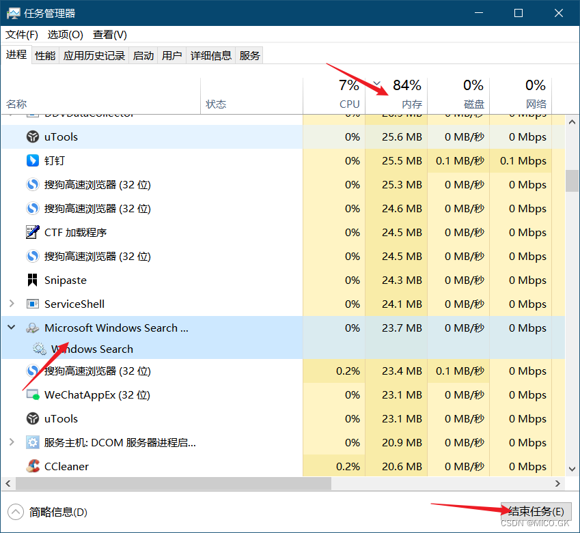The image size is (580, 533).
Task: Select the CTF 加载程序 icon
Action: [32, 232]
